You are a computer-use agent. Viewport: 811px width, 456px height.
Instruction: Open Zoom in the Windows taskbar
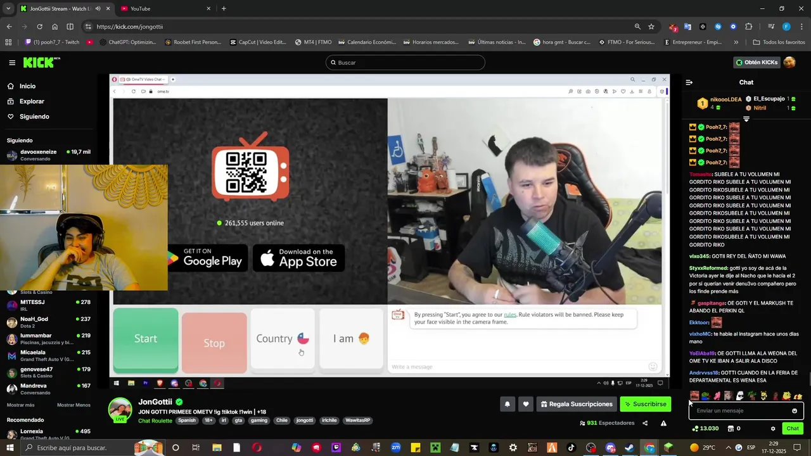pos(395,448)
